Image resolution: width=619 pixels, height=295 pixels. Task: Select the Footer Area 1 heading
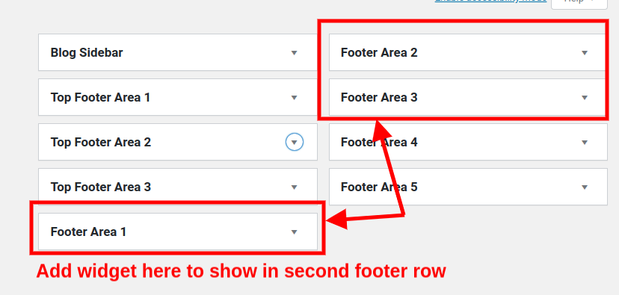(88, 232)
